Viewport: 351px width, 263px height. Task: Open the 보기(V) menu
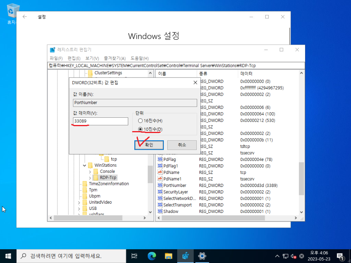pos(92,58)
